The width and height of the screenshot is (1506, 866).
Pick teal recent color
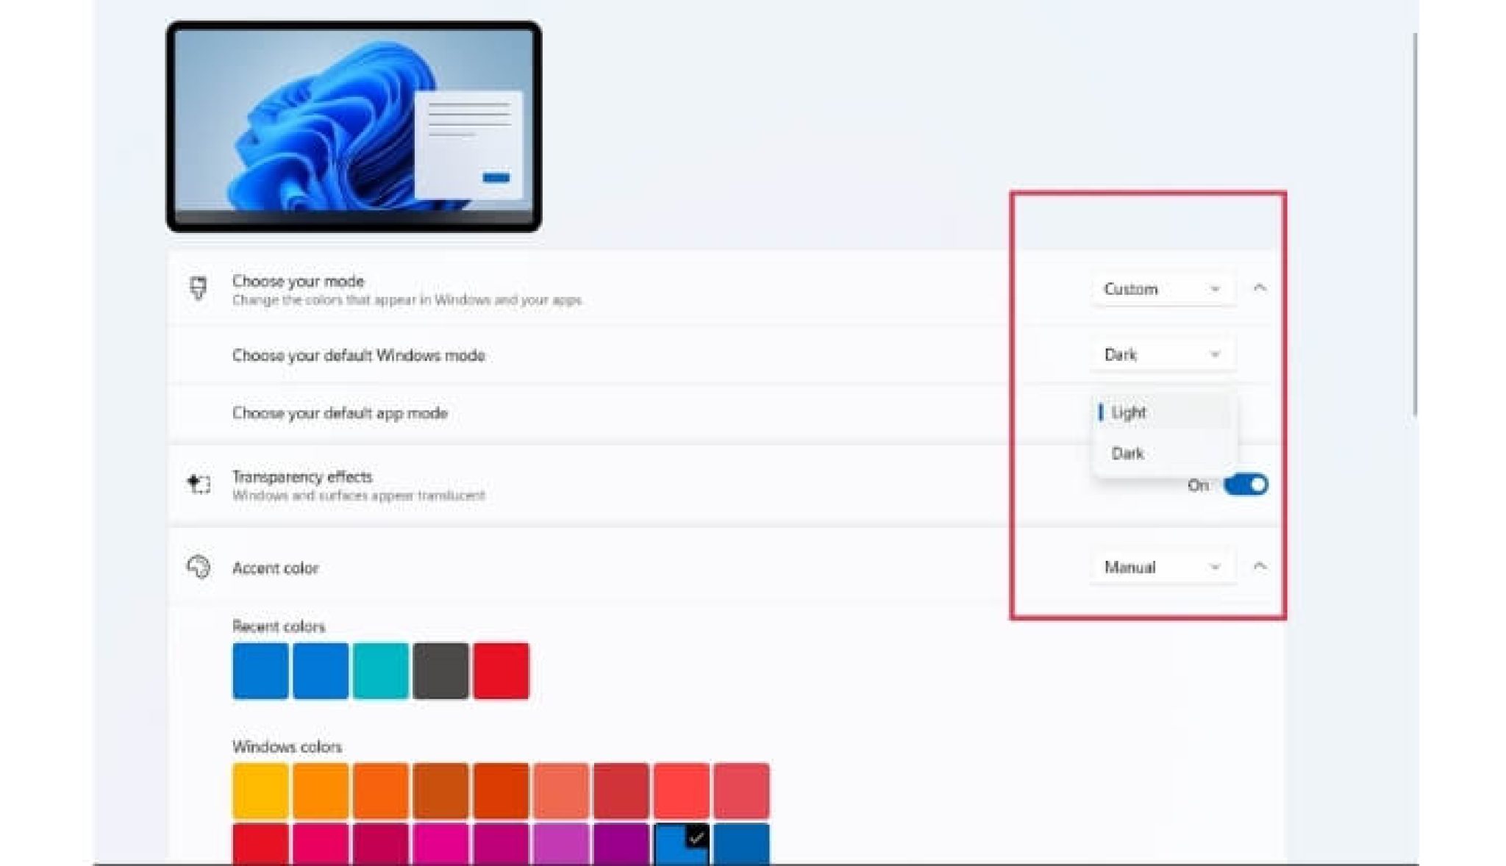[x=381, y=670]
